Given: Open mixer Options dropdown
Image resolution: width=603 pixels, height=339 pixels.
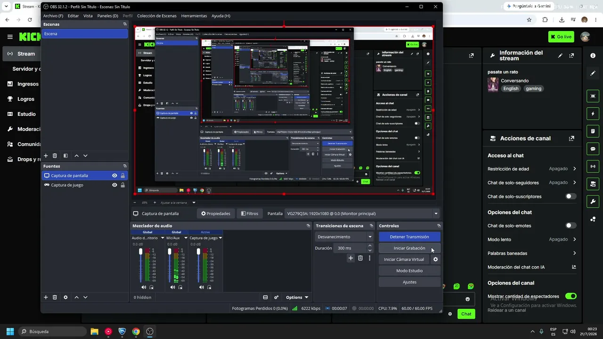Looking at the screenshot, I should click(297, 297).
